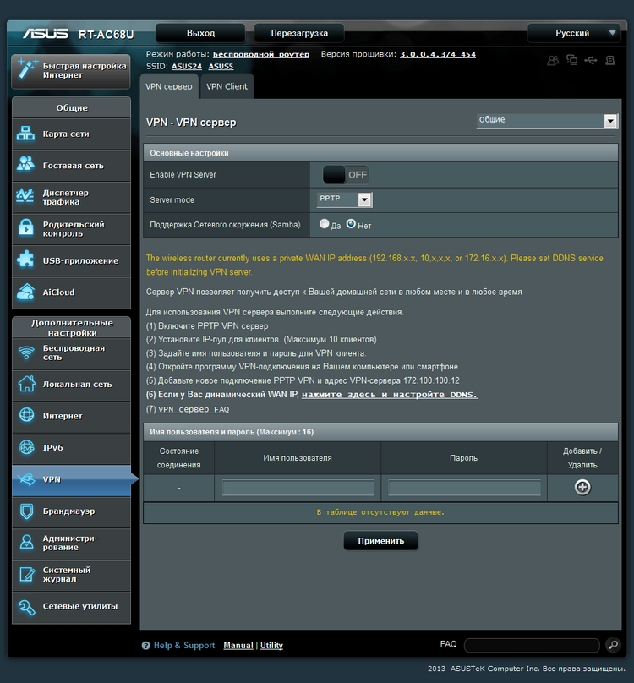The width and height of the screenshot is (634, 683).
Task: Select the 'Нет' Samba radio button
Action: [x=351, y=225]
